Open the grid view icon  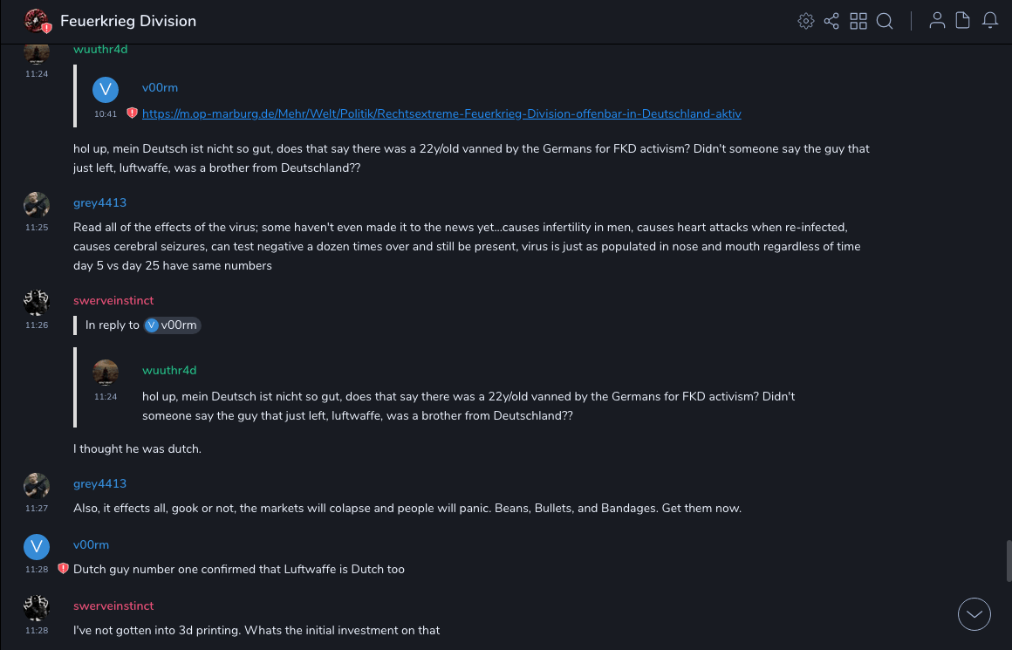[x=858, y=21]
